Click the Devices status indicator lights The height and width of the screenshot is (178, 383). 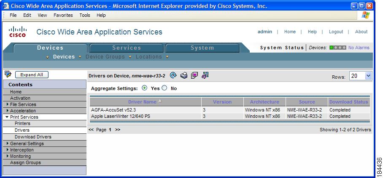click(x=338, y=48)
